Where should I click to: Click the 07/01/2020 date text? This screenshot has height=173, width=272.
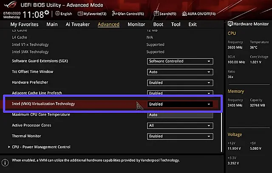pyautogui.click(x=12, y=13)
